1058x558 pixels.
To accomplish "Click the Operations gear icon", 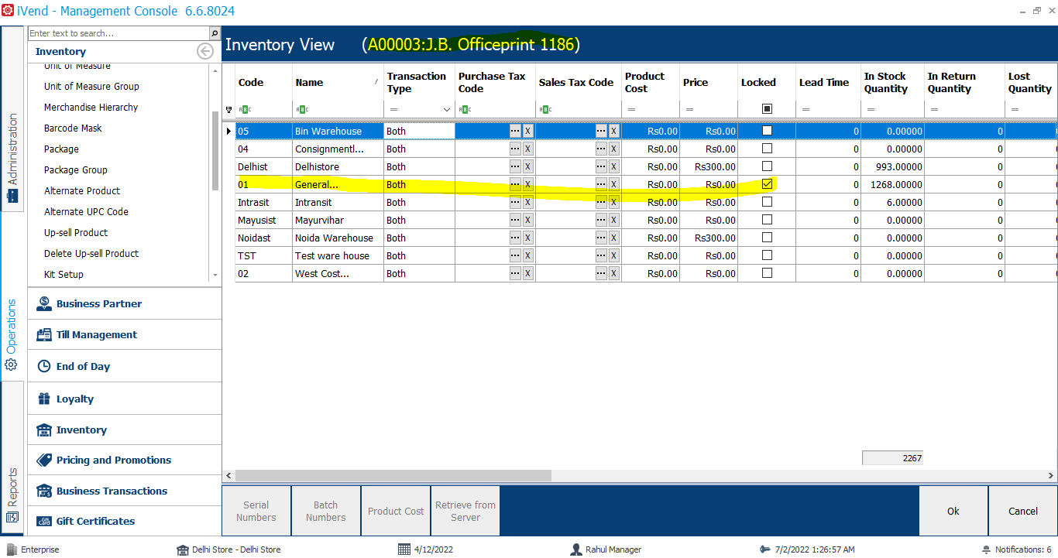I will 12,365.
